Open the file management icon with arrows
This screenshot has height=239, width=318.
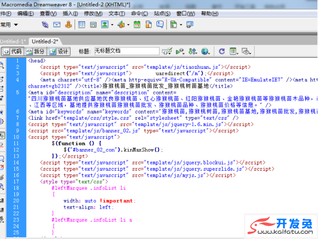click(193, 52)
